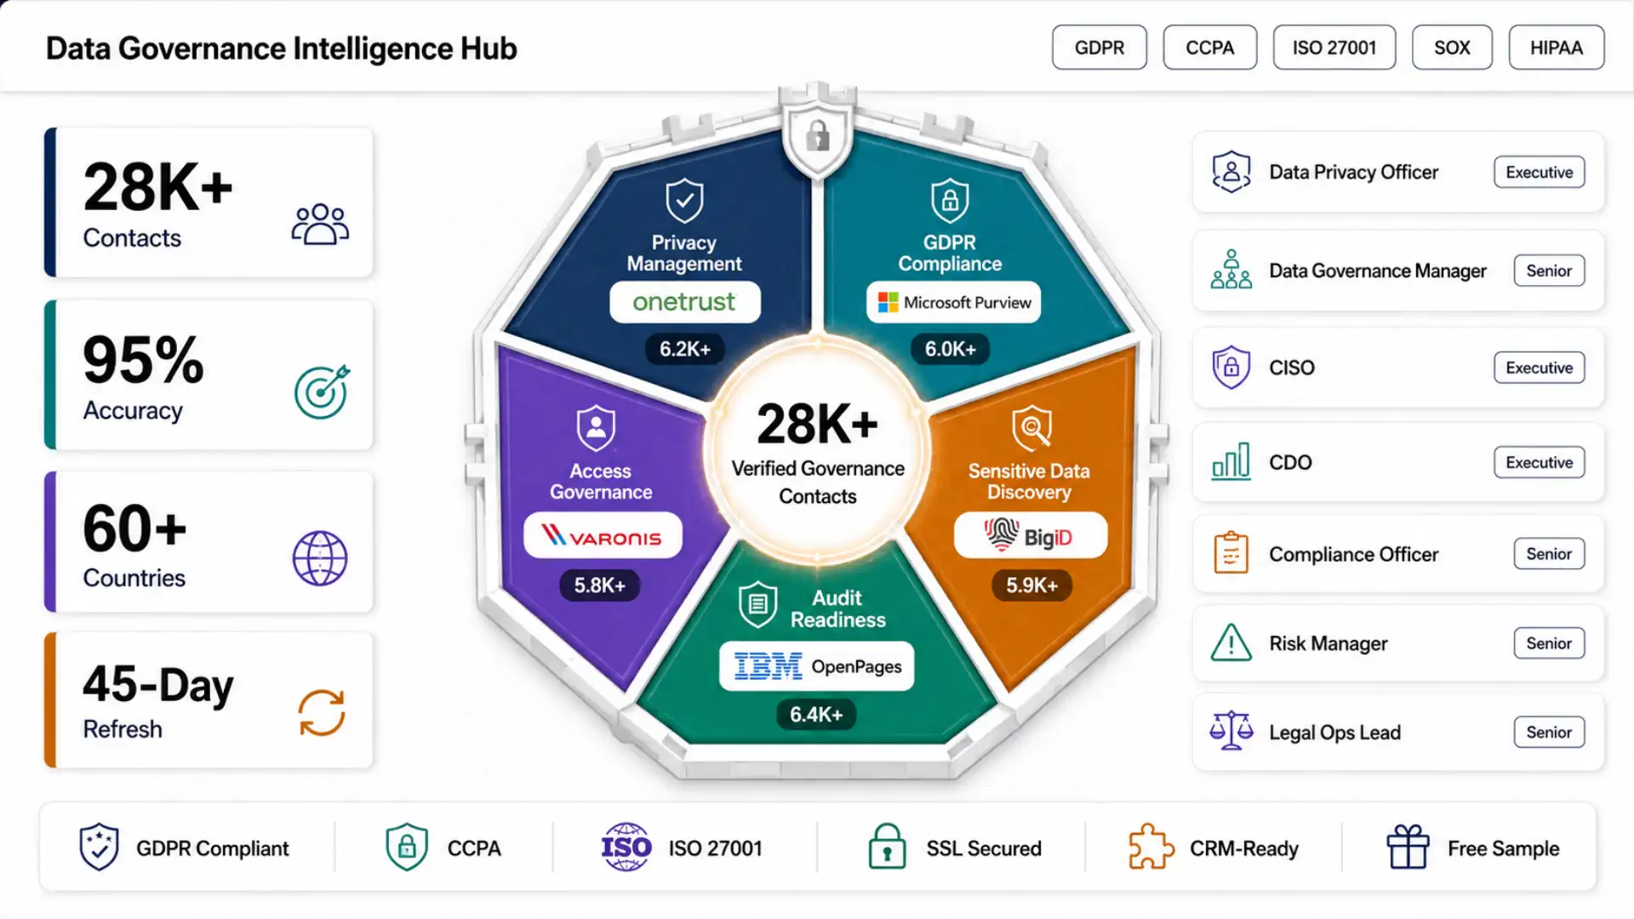1634x919 pixels.
Task: Click the central 28K+ Verified Governance Contacts circle
Action: pyautogui.click(x=817, y=451)
